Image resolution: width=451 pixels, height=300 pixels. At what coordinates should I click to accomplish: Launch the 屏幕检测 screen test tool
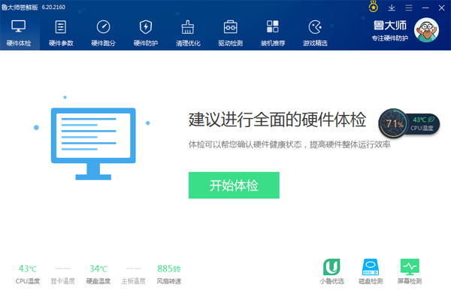pyautogui.click(x=410, y=271)
